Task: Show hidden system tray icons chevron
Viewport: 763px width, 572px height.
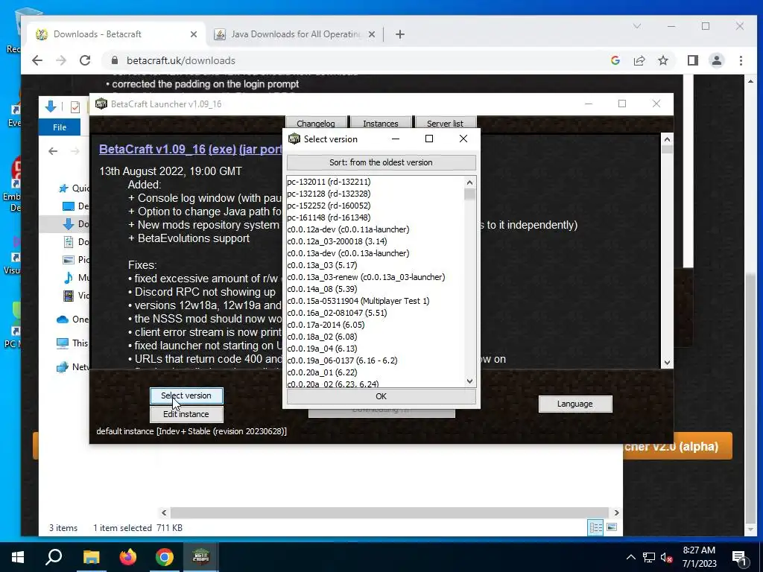Action: 630,557
